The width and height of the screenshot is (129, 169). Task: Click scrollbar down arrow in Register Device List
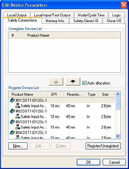pyautogui.click(x=118, y=136)
